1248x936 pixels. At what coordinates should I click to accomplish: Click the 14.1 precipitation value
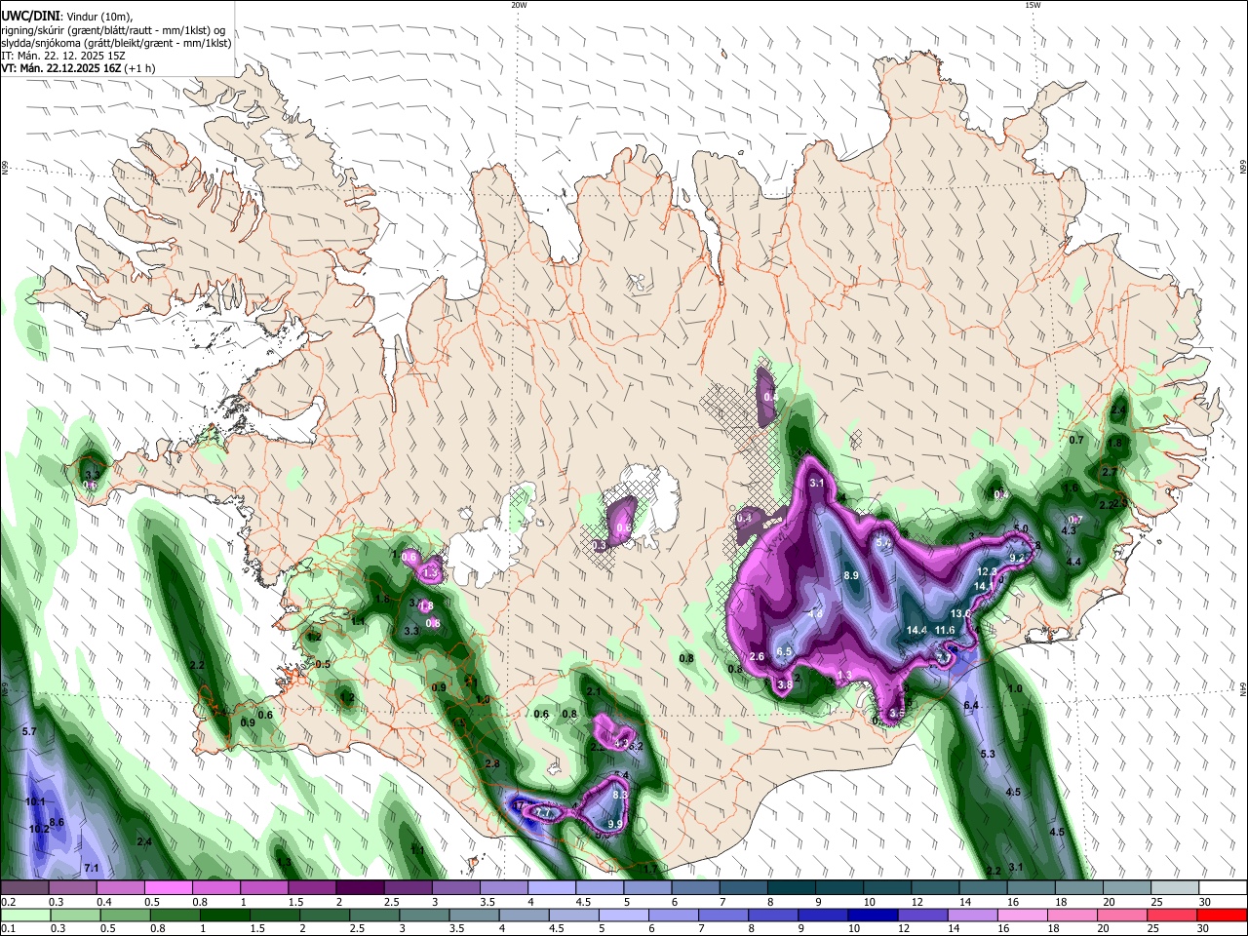pos(984,586)
